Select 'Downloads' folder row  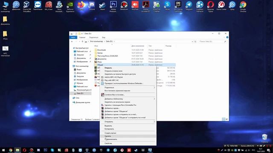135,50
